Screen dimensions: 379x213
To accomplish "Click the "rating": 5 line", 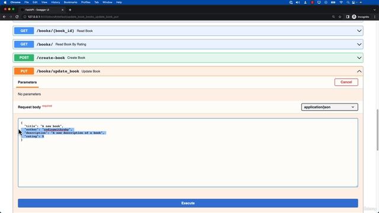I will [x=34, y=137].
